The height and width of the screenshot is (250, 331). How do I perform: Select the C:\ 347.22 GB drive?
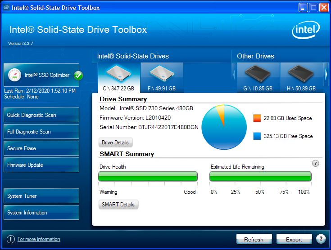tap(119, 78)
